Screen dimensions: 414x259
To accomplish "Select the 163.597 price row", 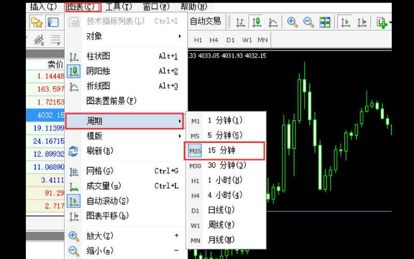I will (x=46, y=89).
